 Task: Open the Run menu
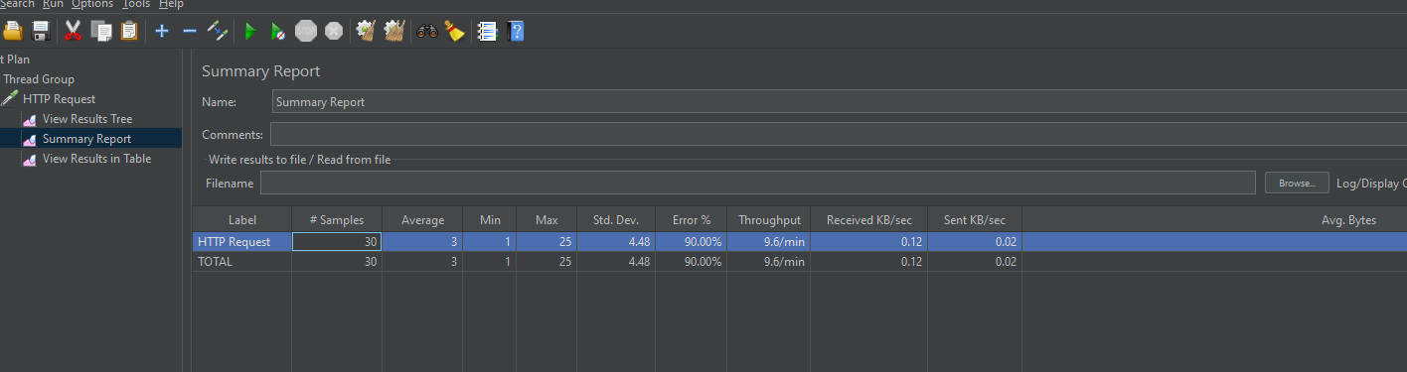(54, 5)
